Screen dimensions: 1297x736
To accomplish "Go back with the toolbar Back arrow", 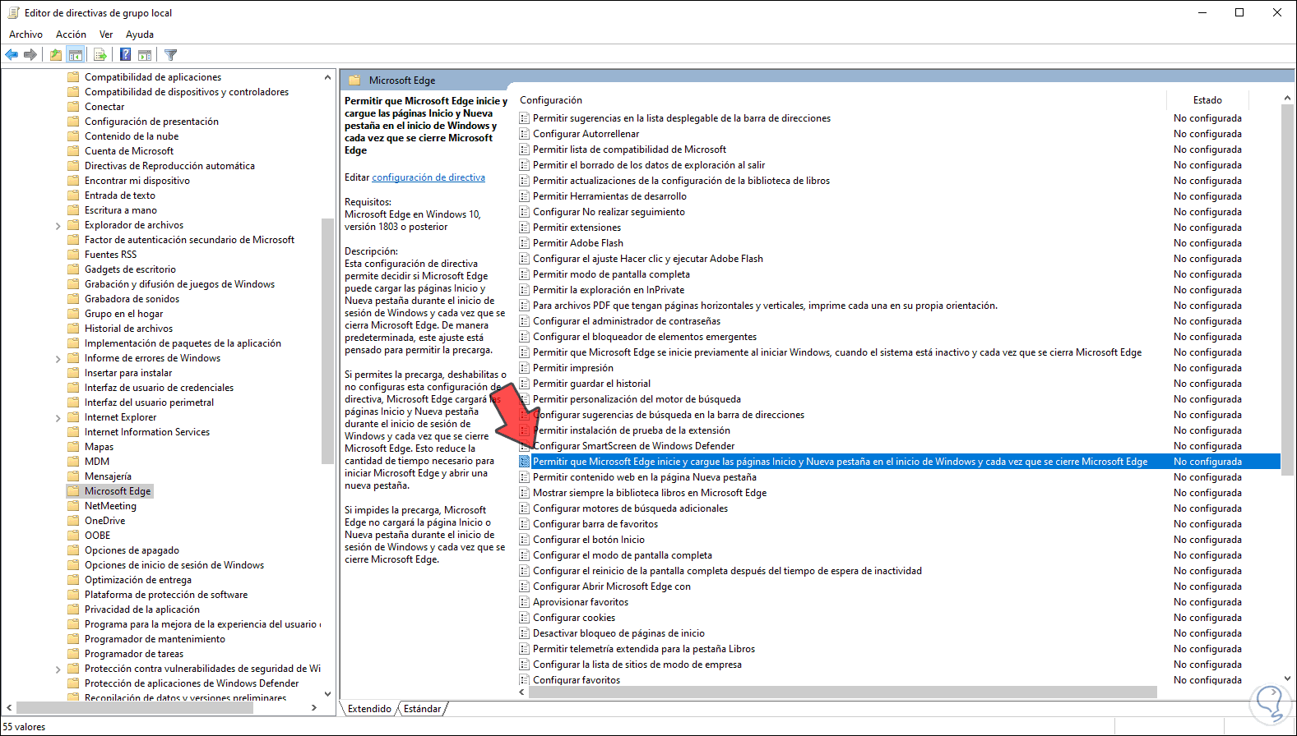I will tap(12, 55).
